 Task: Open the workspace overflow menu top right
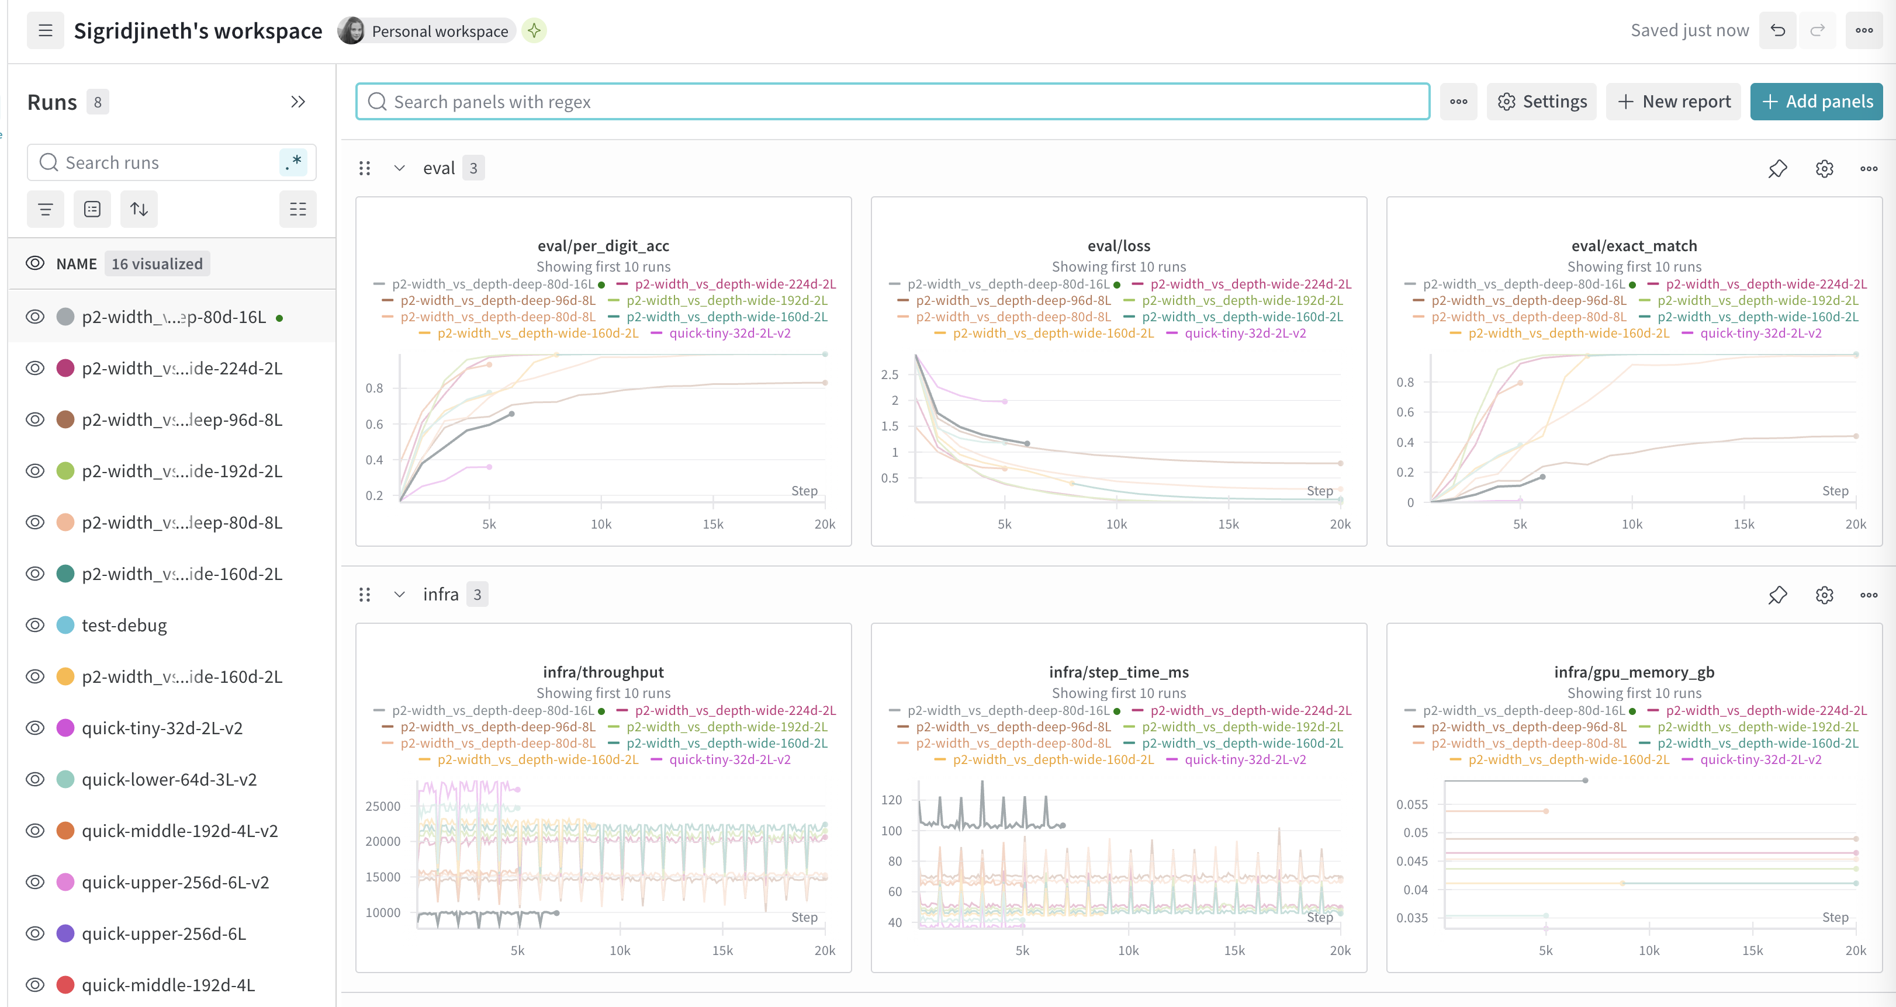1864,30
